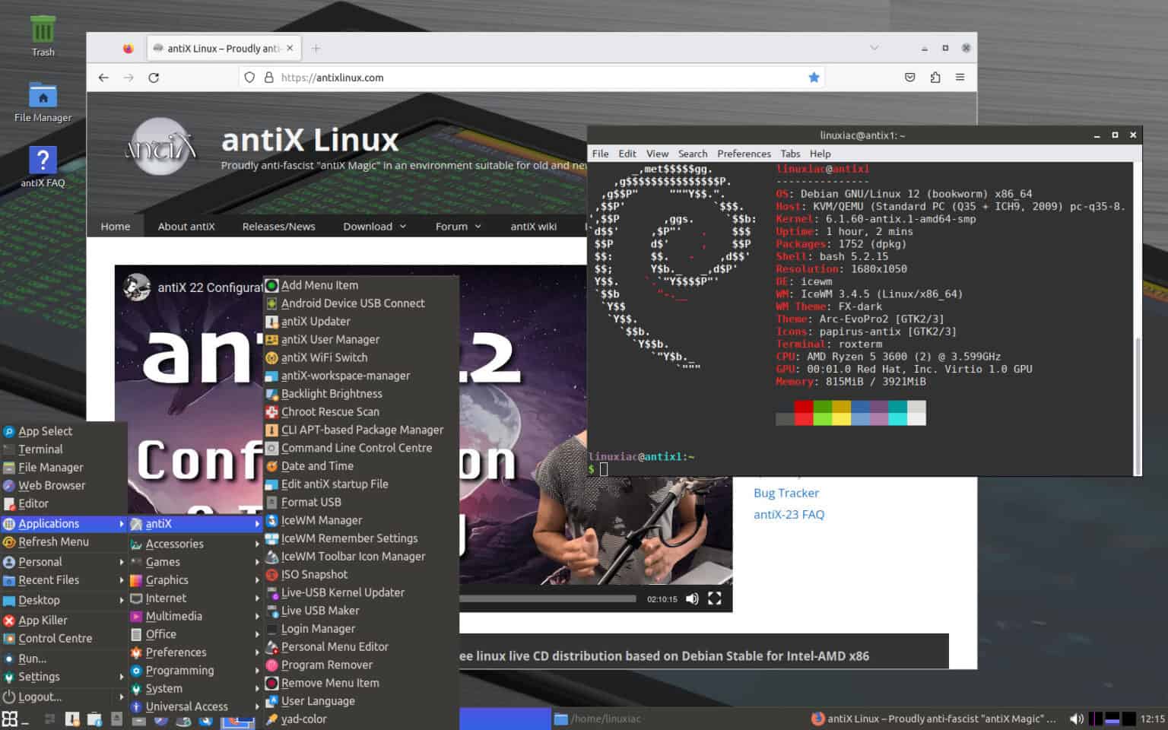Click the Firefox address bar
Image resolution: width=1168 pixels, height=730 pixels.
pyautogui.click(x=532, y=77)
